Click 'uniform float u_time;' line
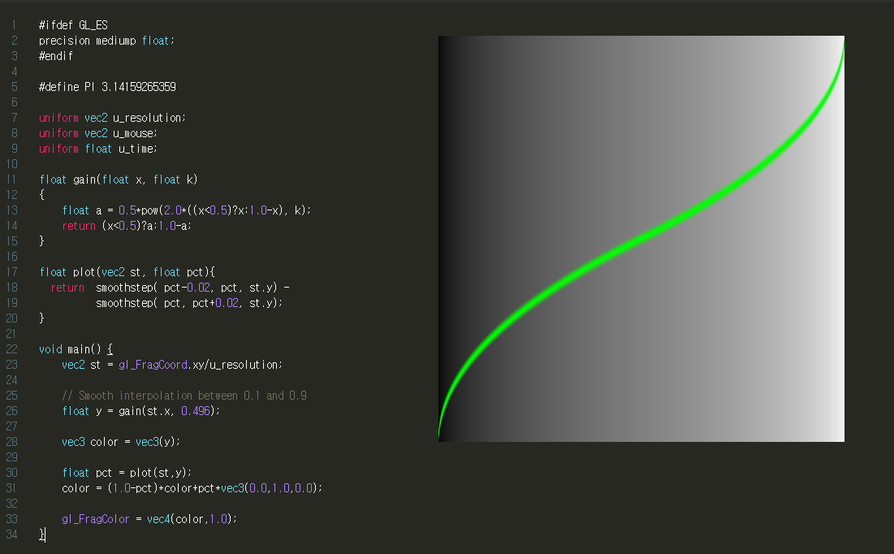 point(98,149)
